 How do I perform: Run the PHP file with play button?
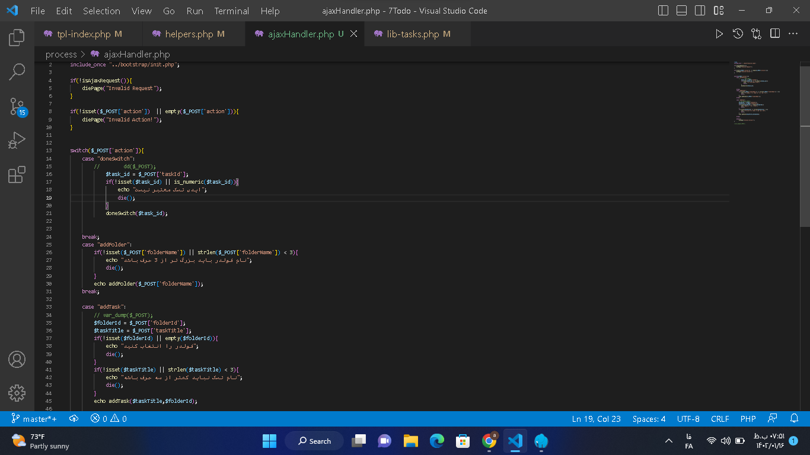(x=719, y=34)
